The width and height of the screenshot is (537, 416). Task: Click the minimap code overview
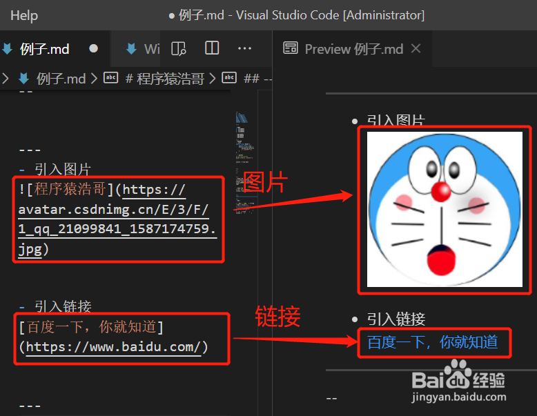point(244,163)
